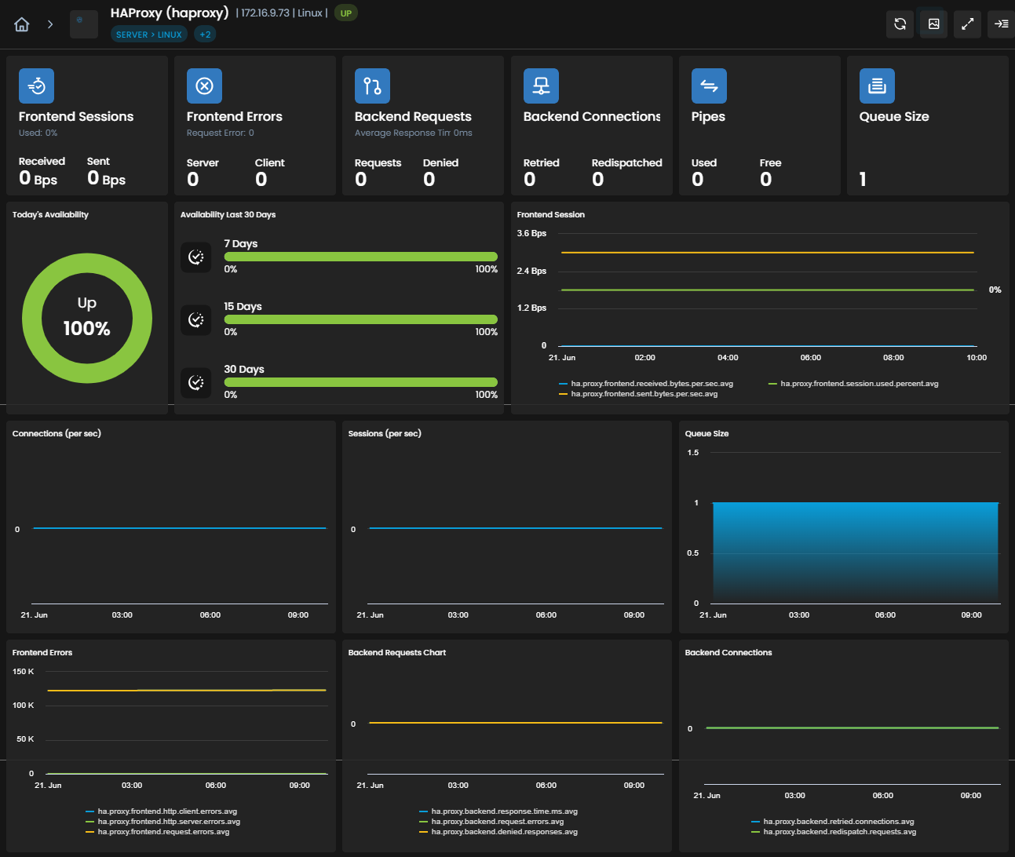Toggle http.client.errors series in Frontend Errors legend
The image size is (1015, 857).
[162, 811]
